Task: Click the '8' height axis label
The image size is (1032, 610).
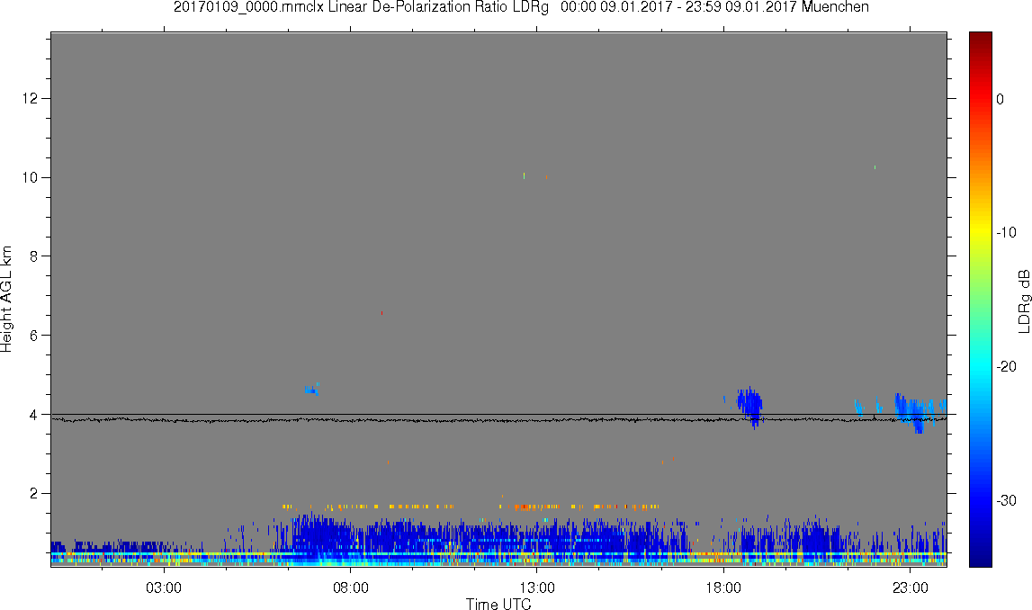Action: pyautogui.click(x=34, y=256)
